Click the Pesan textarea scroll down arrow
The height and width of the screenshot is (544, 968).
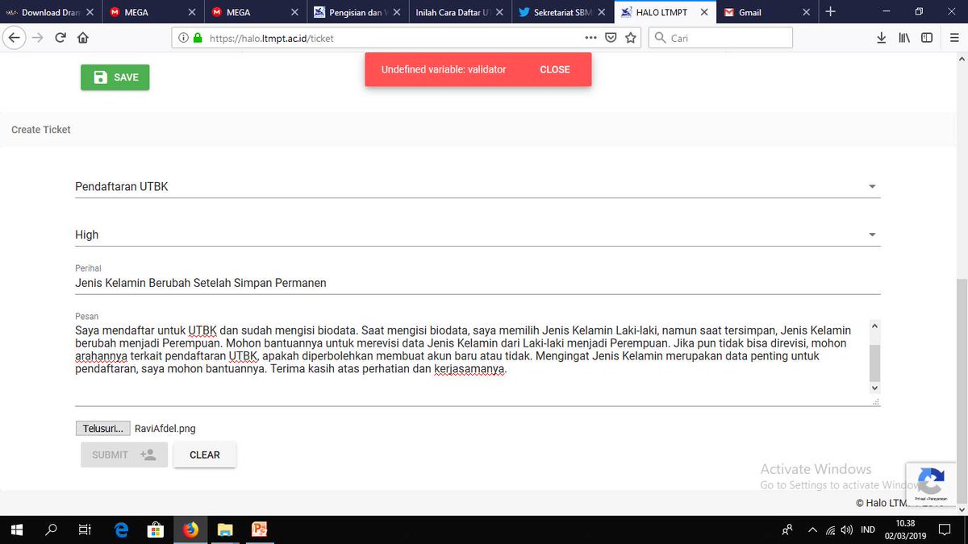coord(874,388)
